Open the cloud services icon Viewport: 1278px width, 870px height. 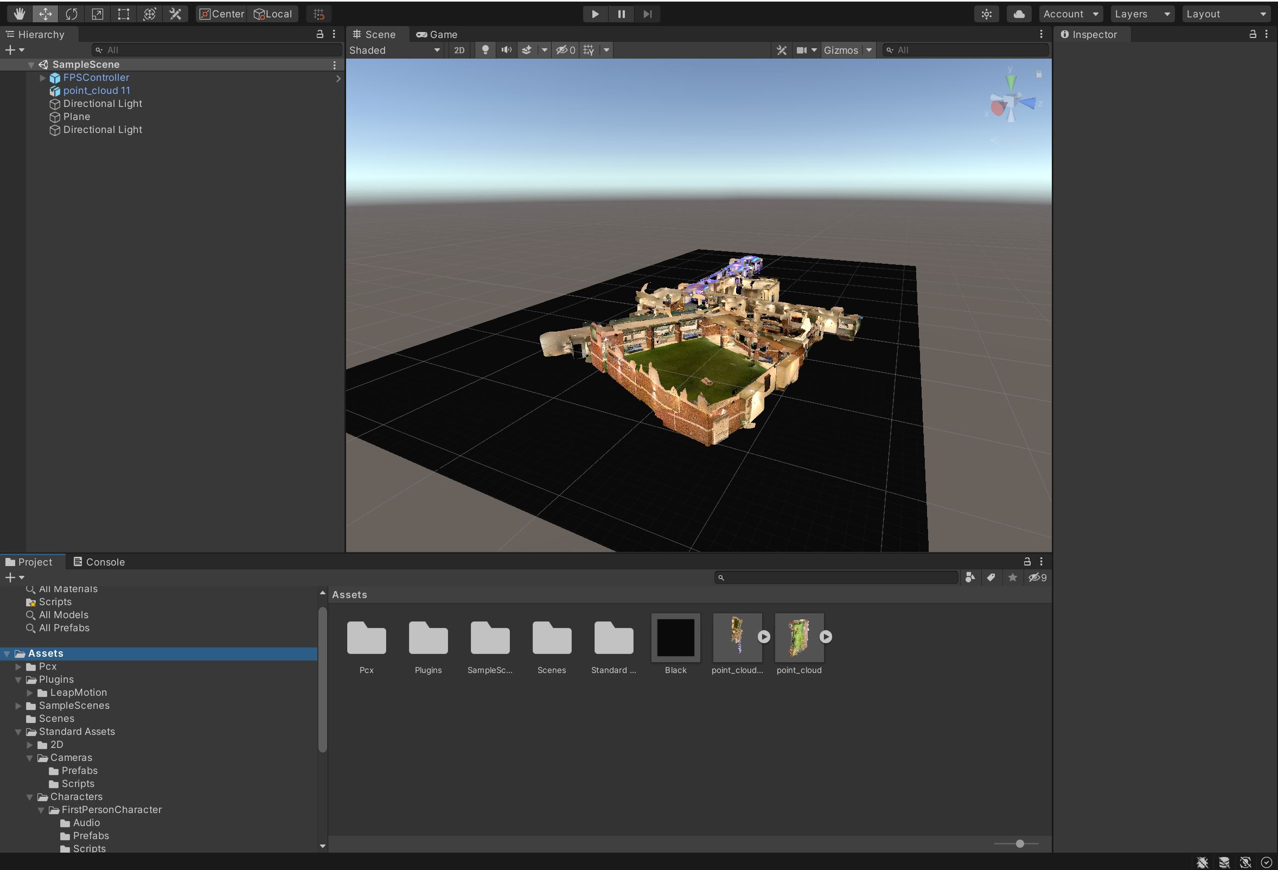(x=1019, y=14)
